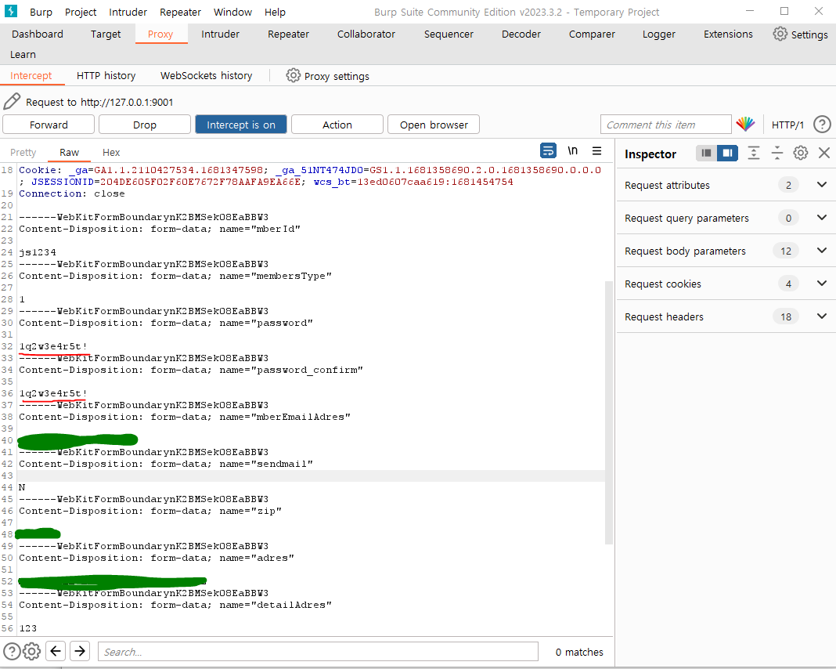Open the Burp menu
The image size is (836, 669).
click(x=41, y=12)
